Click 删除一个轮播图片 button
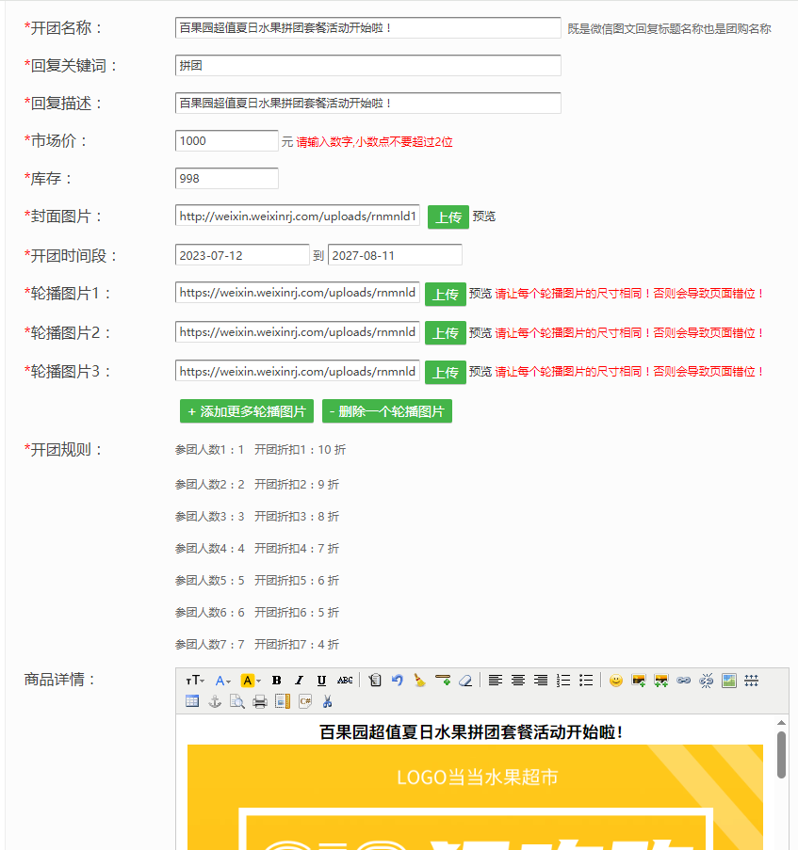 (386, 411)
